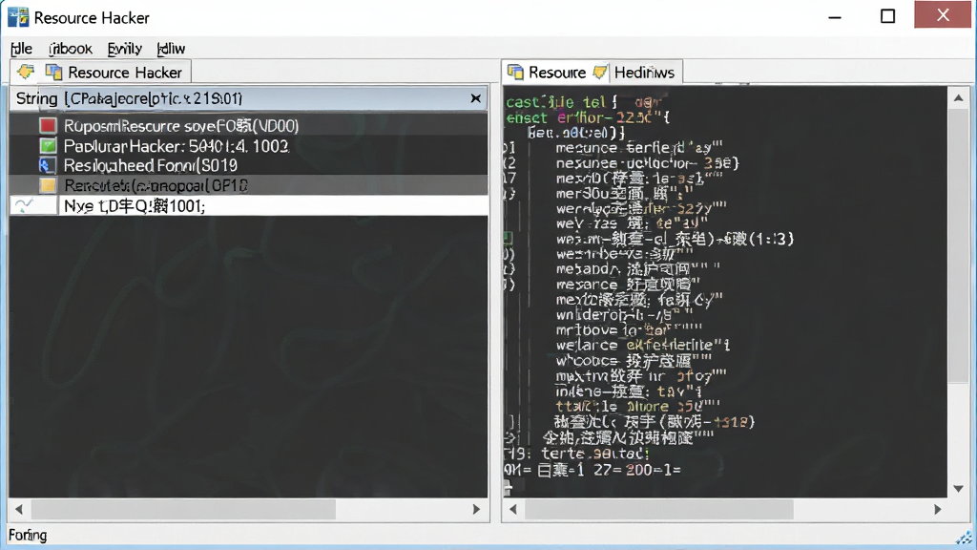Image resolution: width=977 pixels, height=550 pixels.
Task: Click the down arrow of the code pane scrollbar
Action: 958,488
